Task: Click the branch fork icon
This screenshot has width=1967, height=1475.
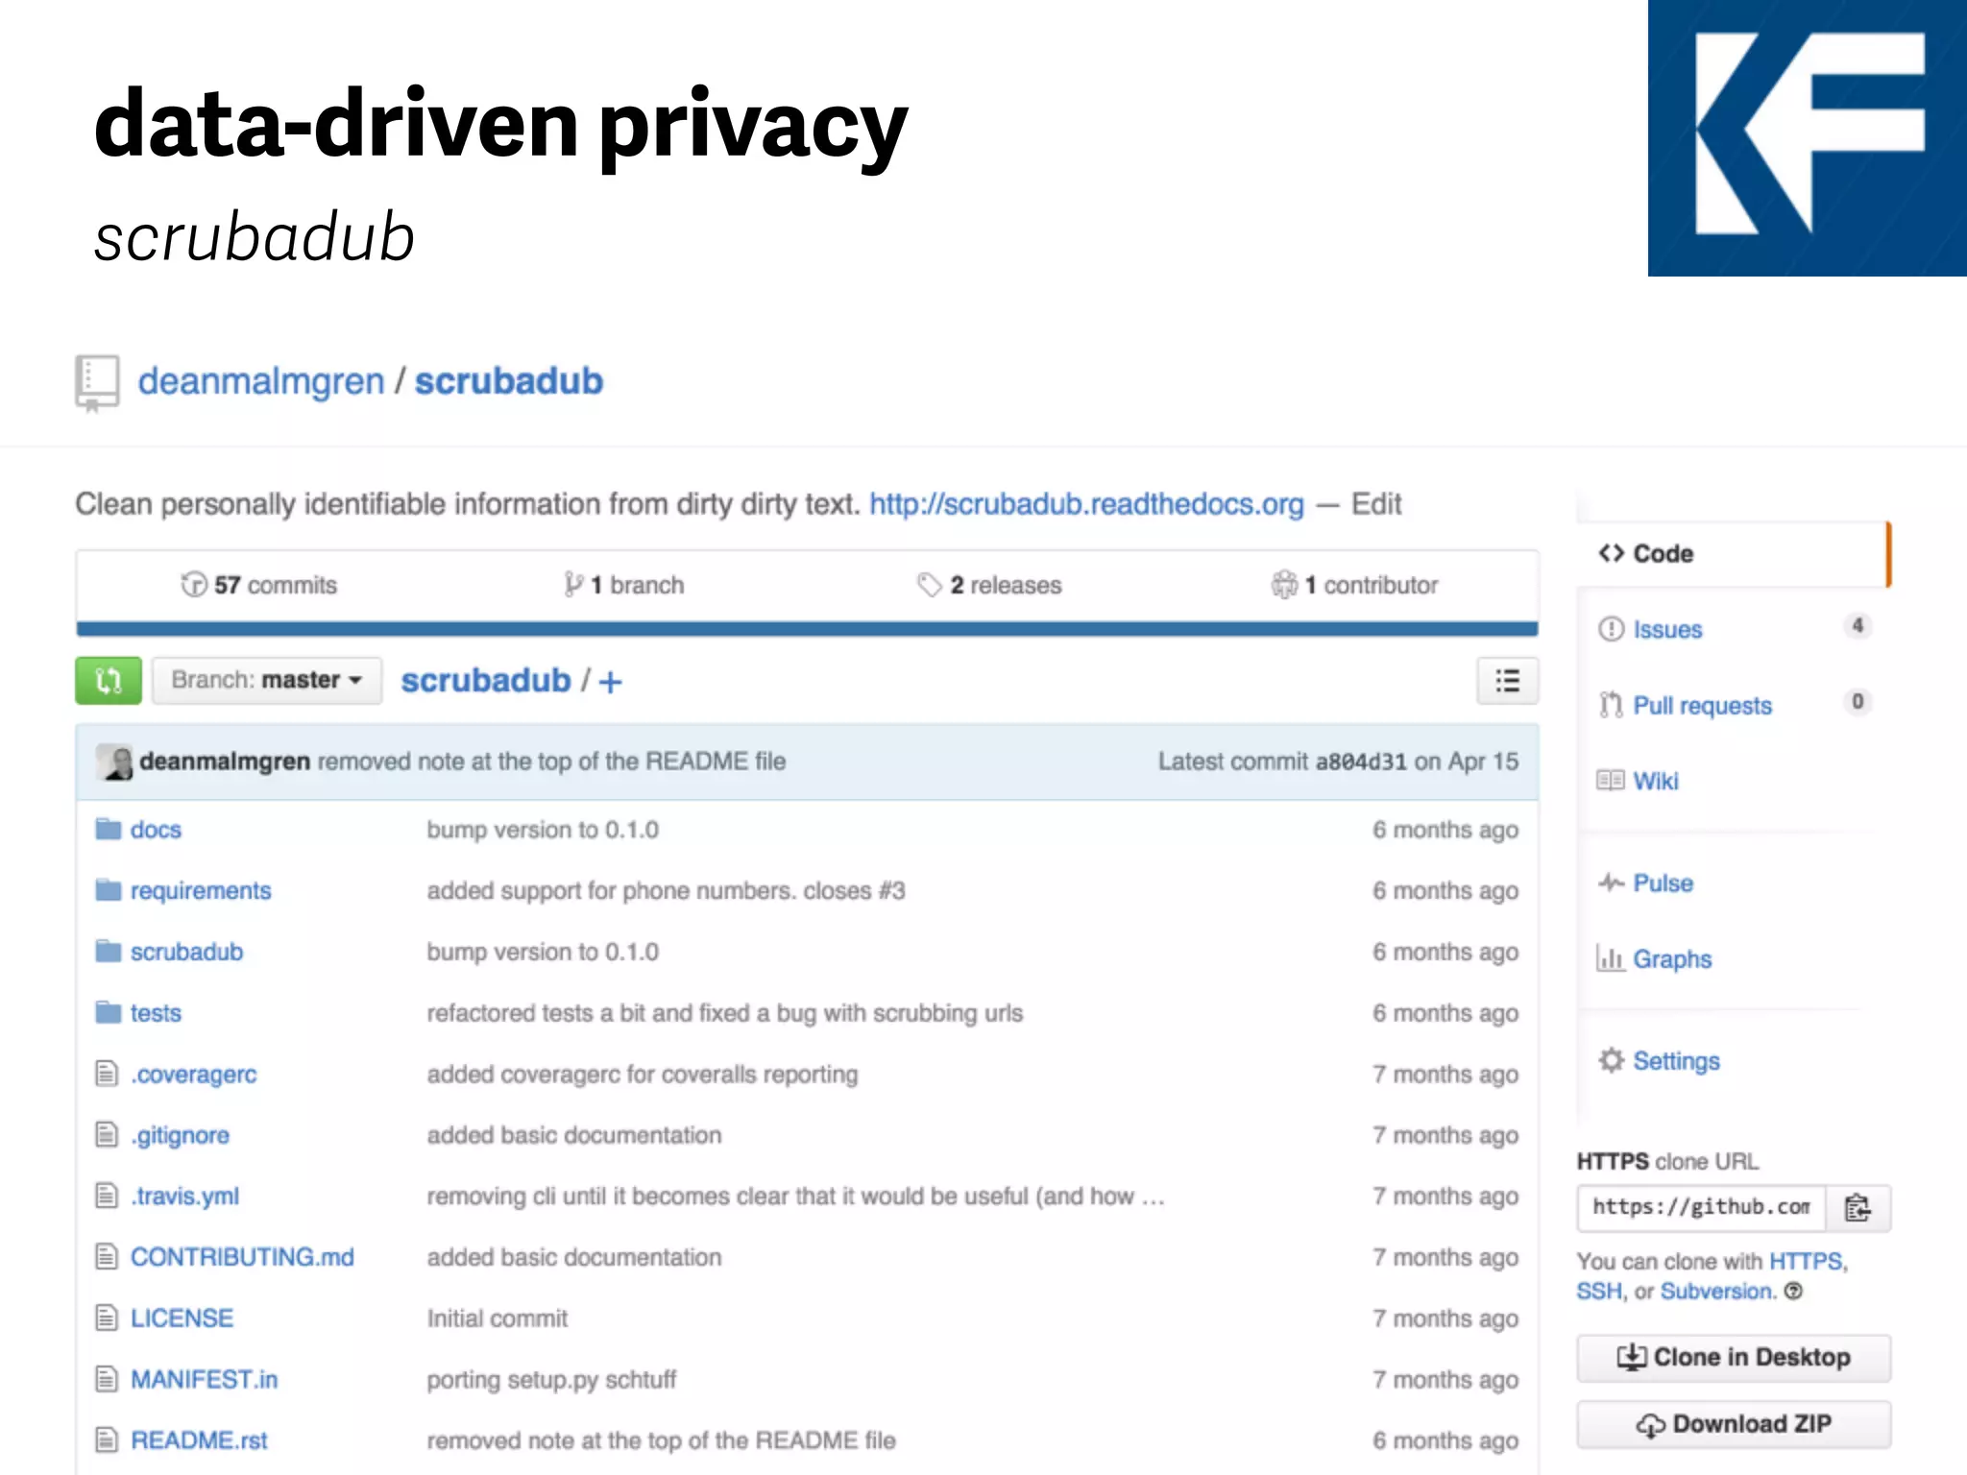Action: pyautogui.click(x=573, y=584)
